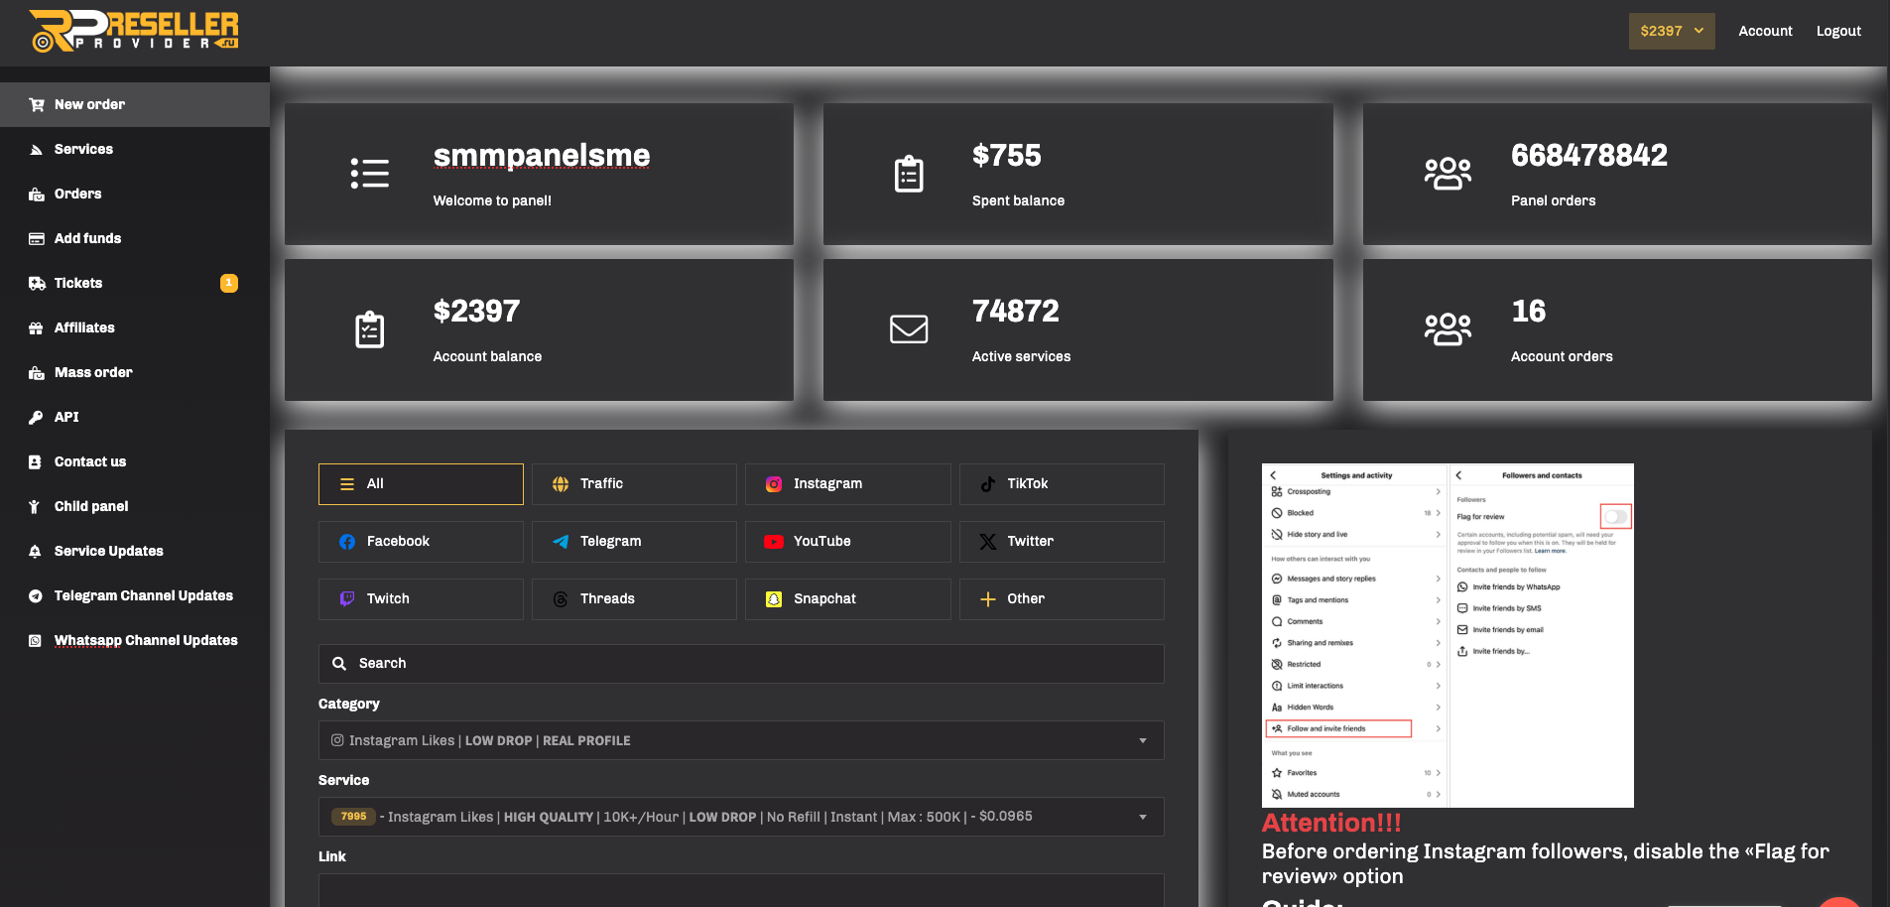Click the Reseller Provider logo
The width and height of the screenshot is (1890, 907).
135,31
